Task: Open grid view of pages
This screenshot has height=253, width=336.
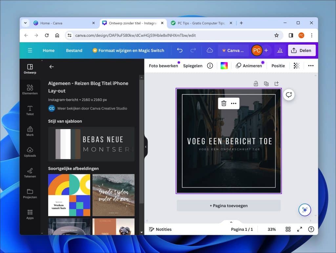Action: (288, 229)
